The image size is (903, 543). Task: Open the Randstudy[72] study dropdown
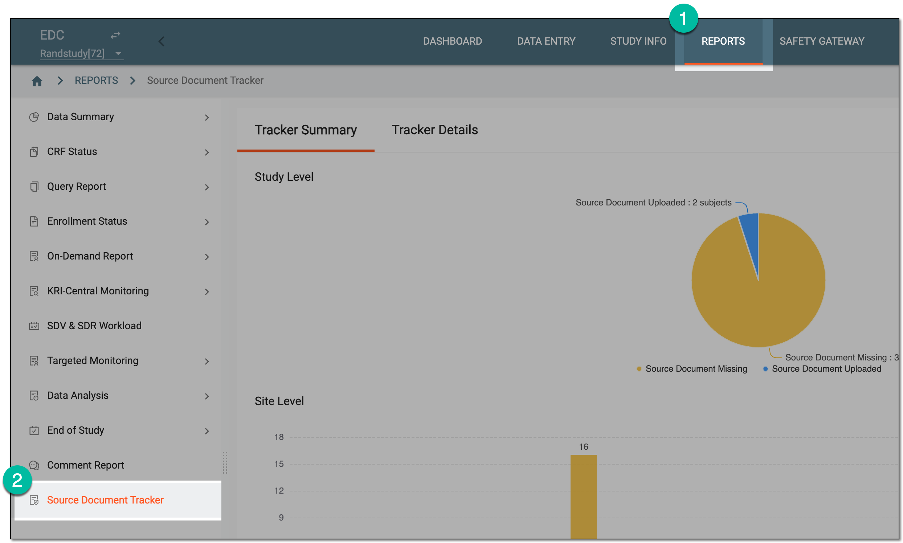(82, 53)
